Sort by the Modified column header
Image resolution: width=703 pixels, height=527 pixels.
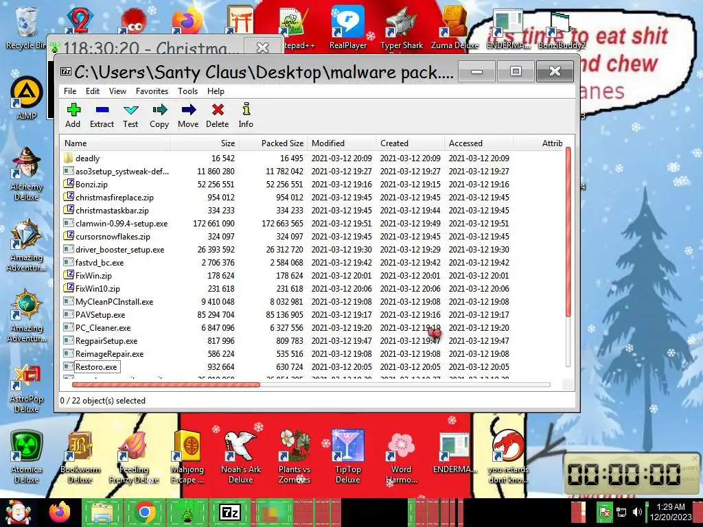(341, 143)
